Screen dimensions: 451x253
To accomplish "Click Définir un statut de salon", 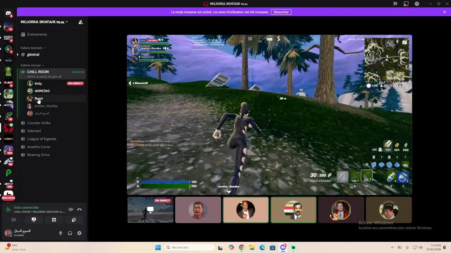I will pyautogui.click(x=44, y=77).
